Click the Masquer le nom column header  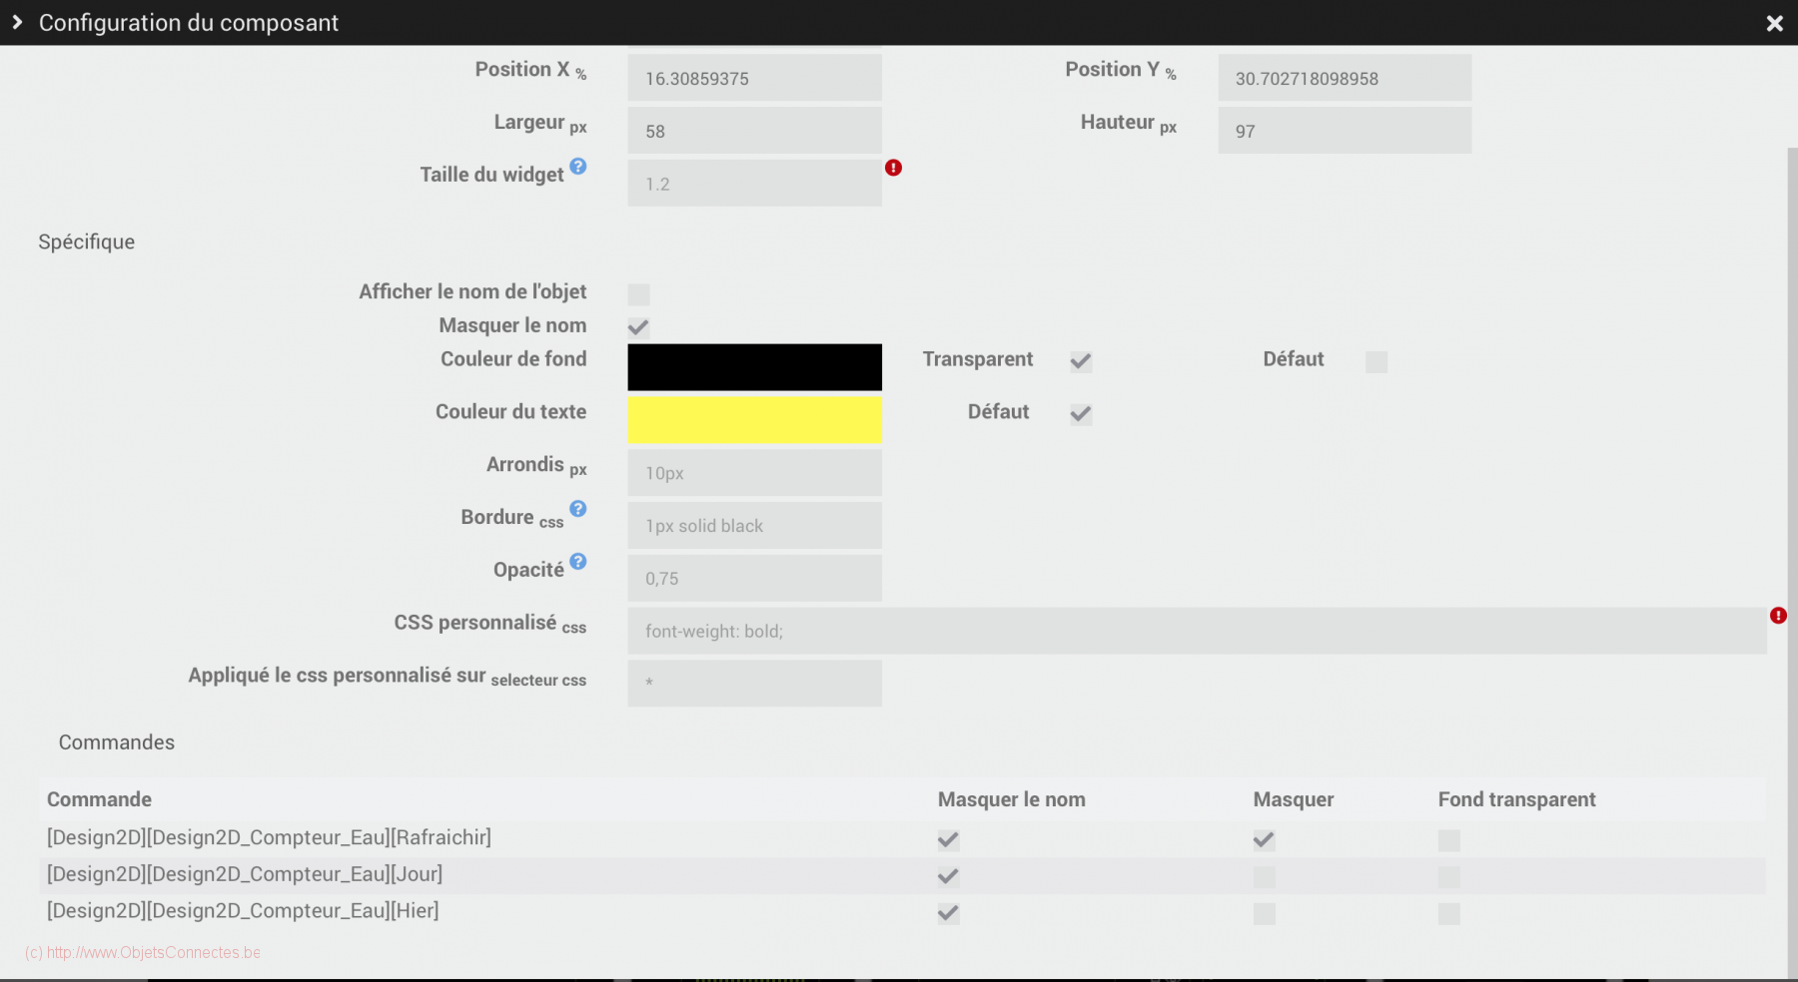tap(1011, 799)
